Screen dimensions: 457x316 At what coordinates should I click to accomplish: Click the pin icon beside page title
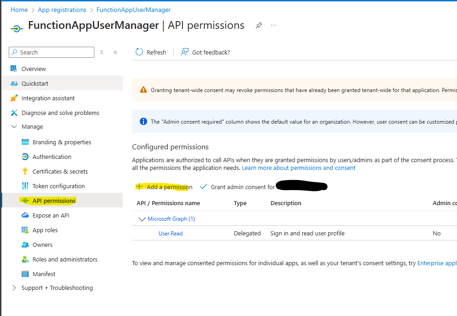(259, 25)
